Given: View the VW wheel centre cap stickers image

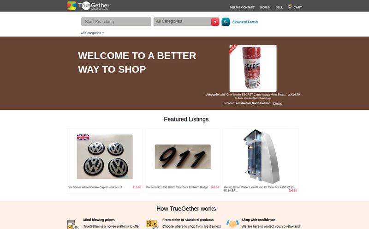Looking at the screenshot, I should tap(105, 157).
